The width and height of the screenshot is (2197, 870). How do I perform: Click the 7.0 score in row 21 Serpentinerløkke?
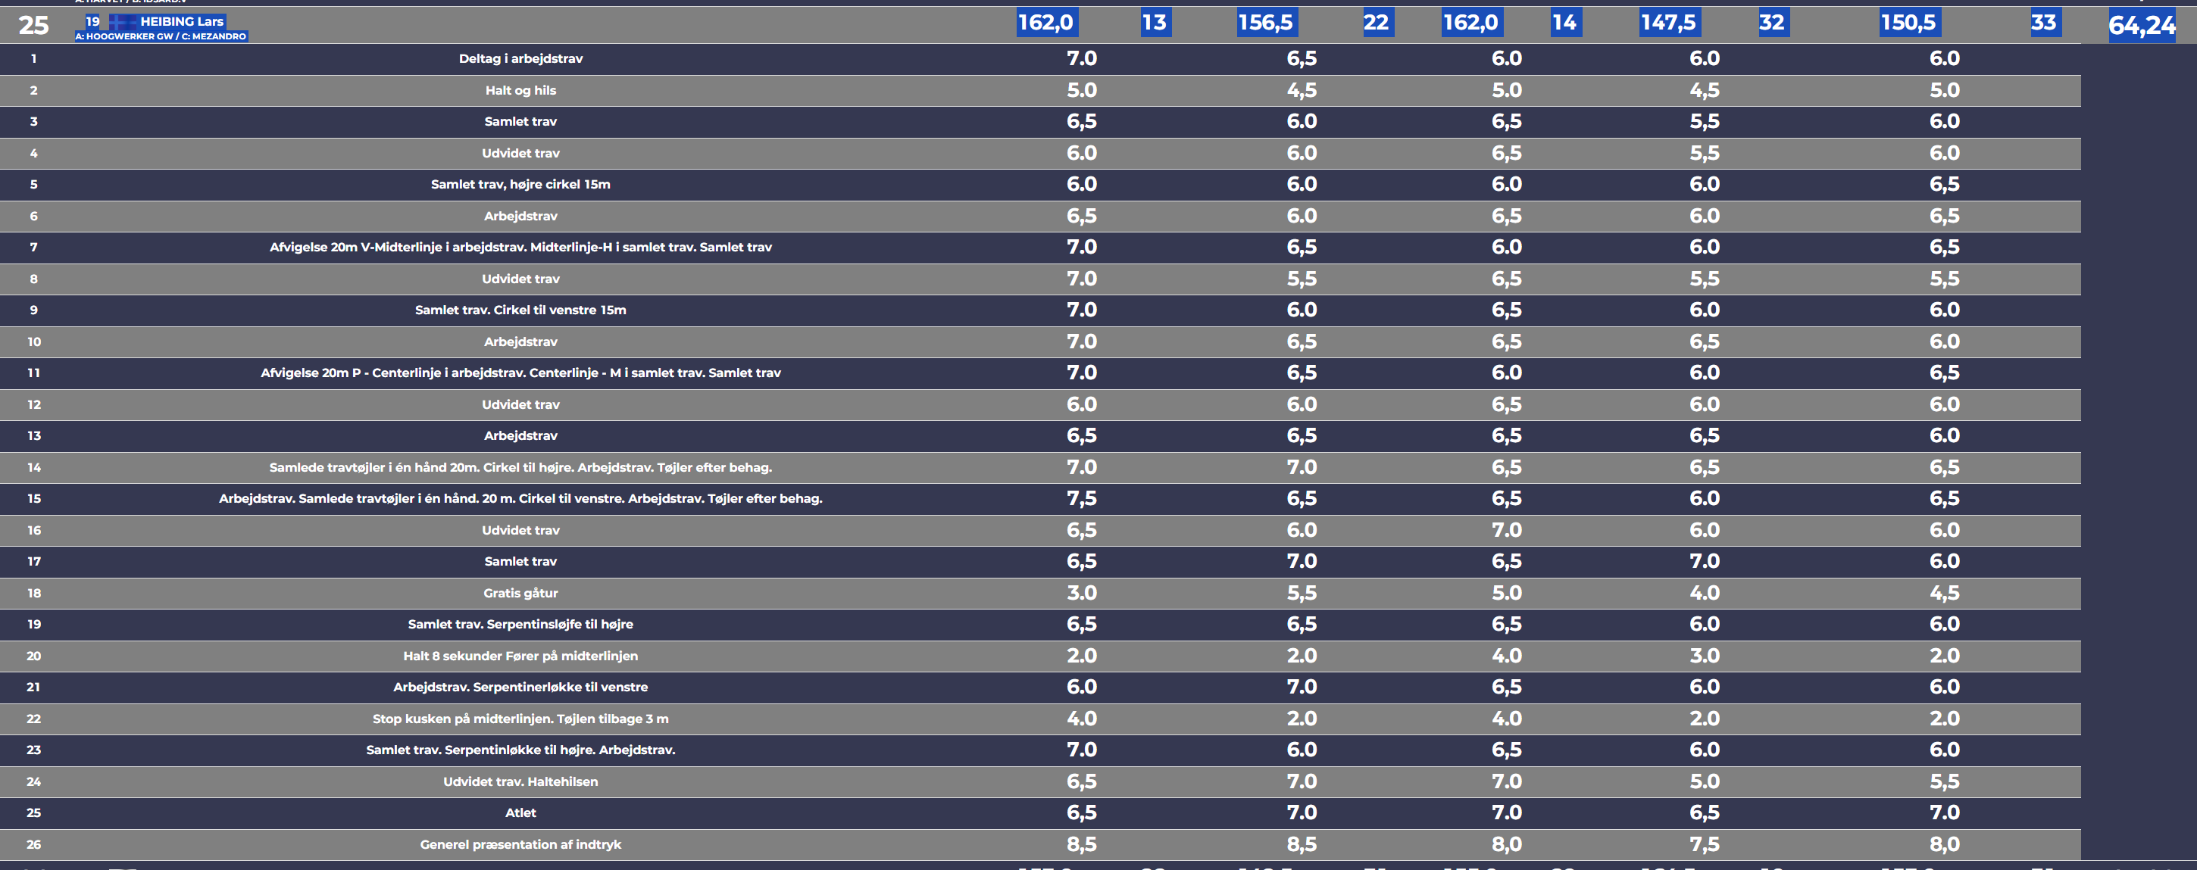click(1302, 687)
